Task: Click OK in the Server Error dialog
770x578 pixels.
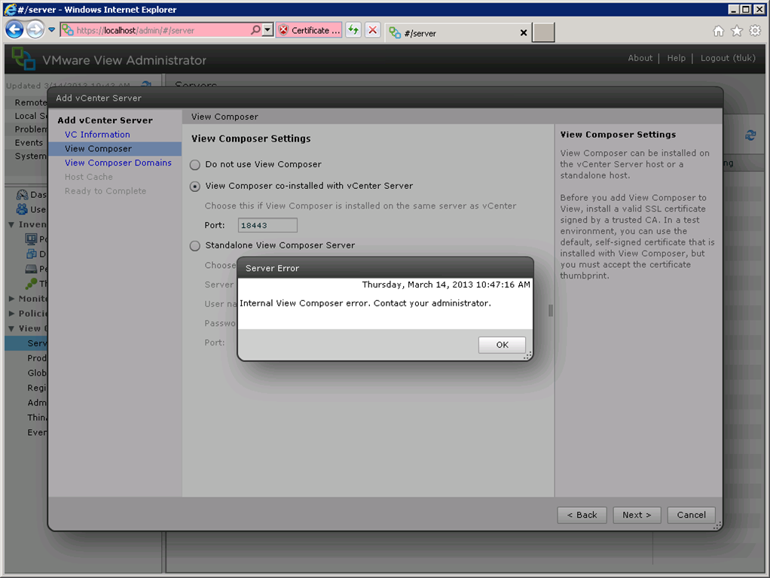Action: pyautogui.click(x=502, y=345)
